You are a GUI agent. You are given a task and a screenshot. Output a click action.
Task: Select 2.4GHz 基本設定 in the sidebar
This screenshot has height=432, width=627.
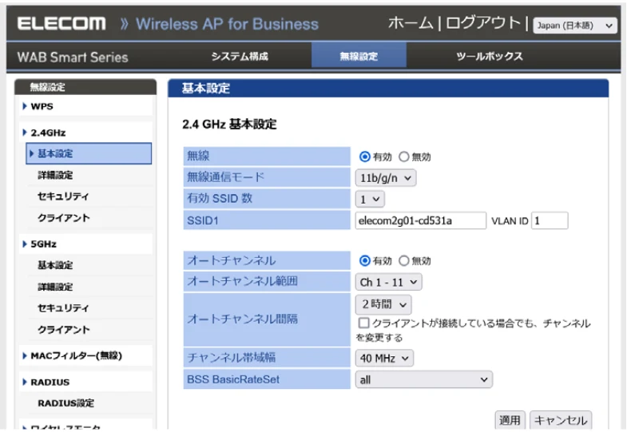89,153
